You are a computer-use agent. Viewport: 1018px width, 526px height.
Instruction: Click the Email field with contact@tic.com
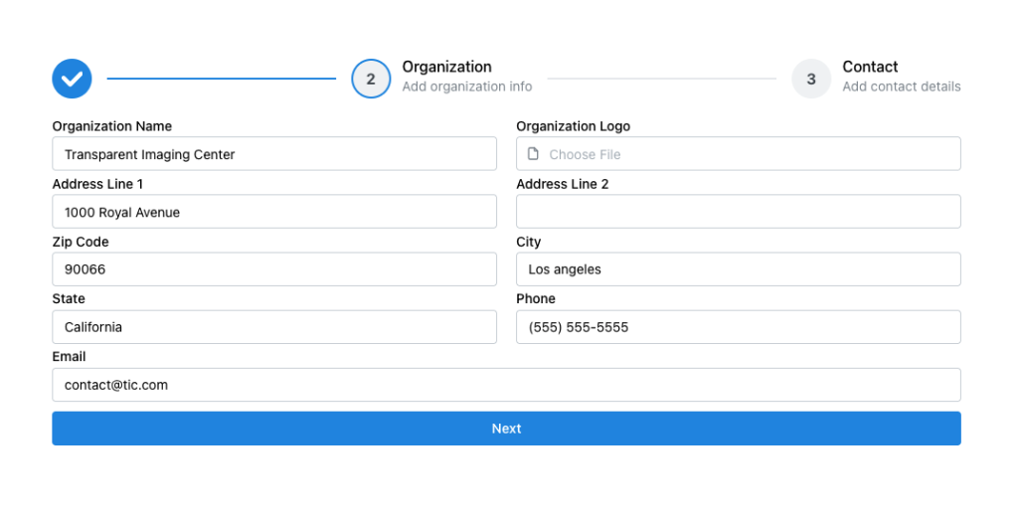(x=506, y=385)
